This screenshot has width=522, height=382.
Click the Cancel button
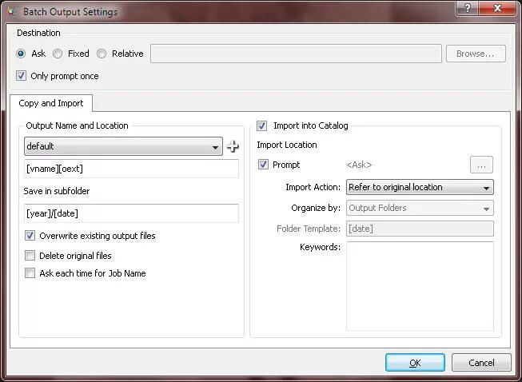[481, 362]
